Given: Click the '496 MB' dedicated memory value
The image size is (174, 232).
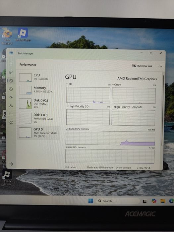Looking at the screenshot, I should point(151,130).
